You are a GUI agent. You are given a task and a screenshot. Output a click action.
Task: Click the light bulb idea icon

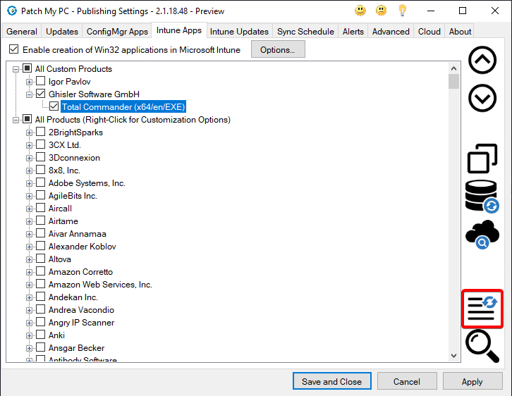(403, 11)
